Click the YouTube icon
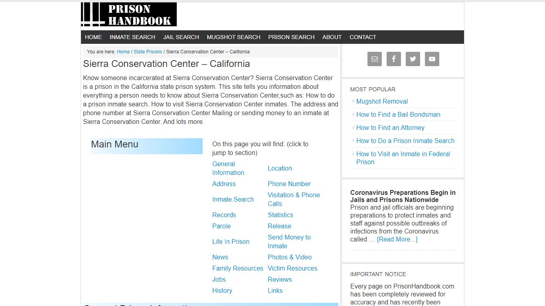This screenshot has width=545, height=306. tap(432, 59)
